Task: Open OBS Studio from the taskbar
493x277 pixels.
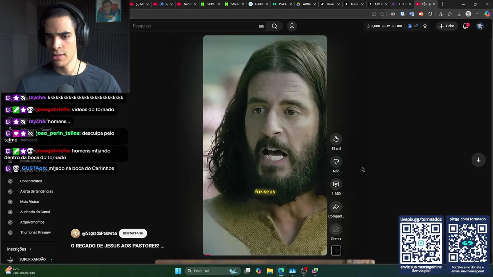Action: click(304, 271)
